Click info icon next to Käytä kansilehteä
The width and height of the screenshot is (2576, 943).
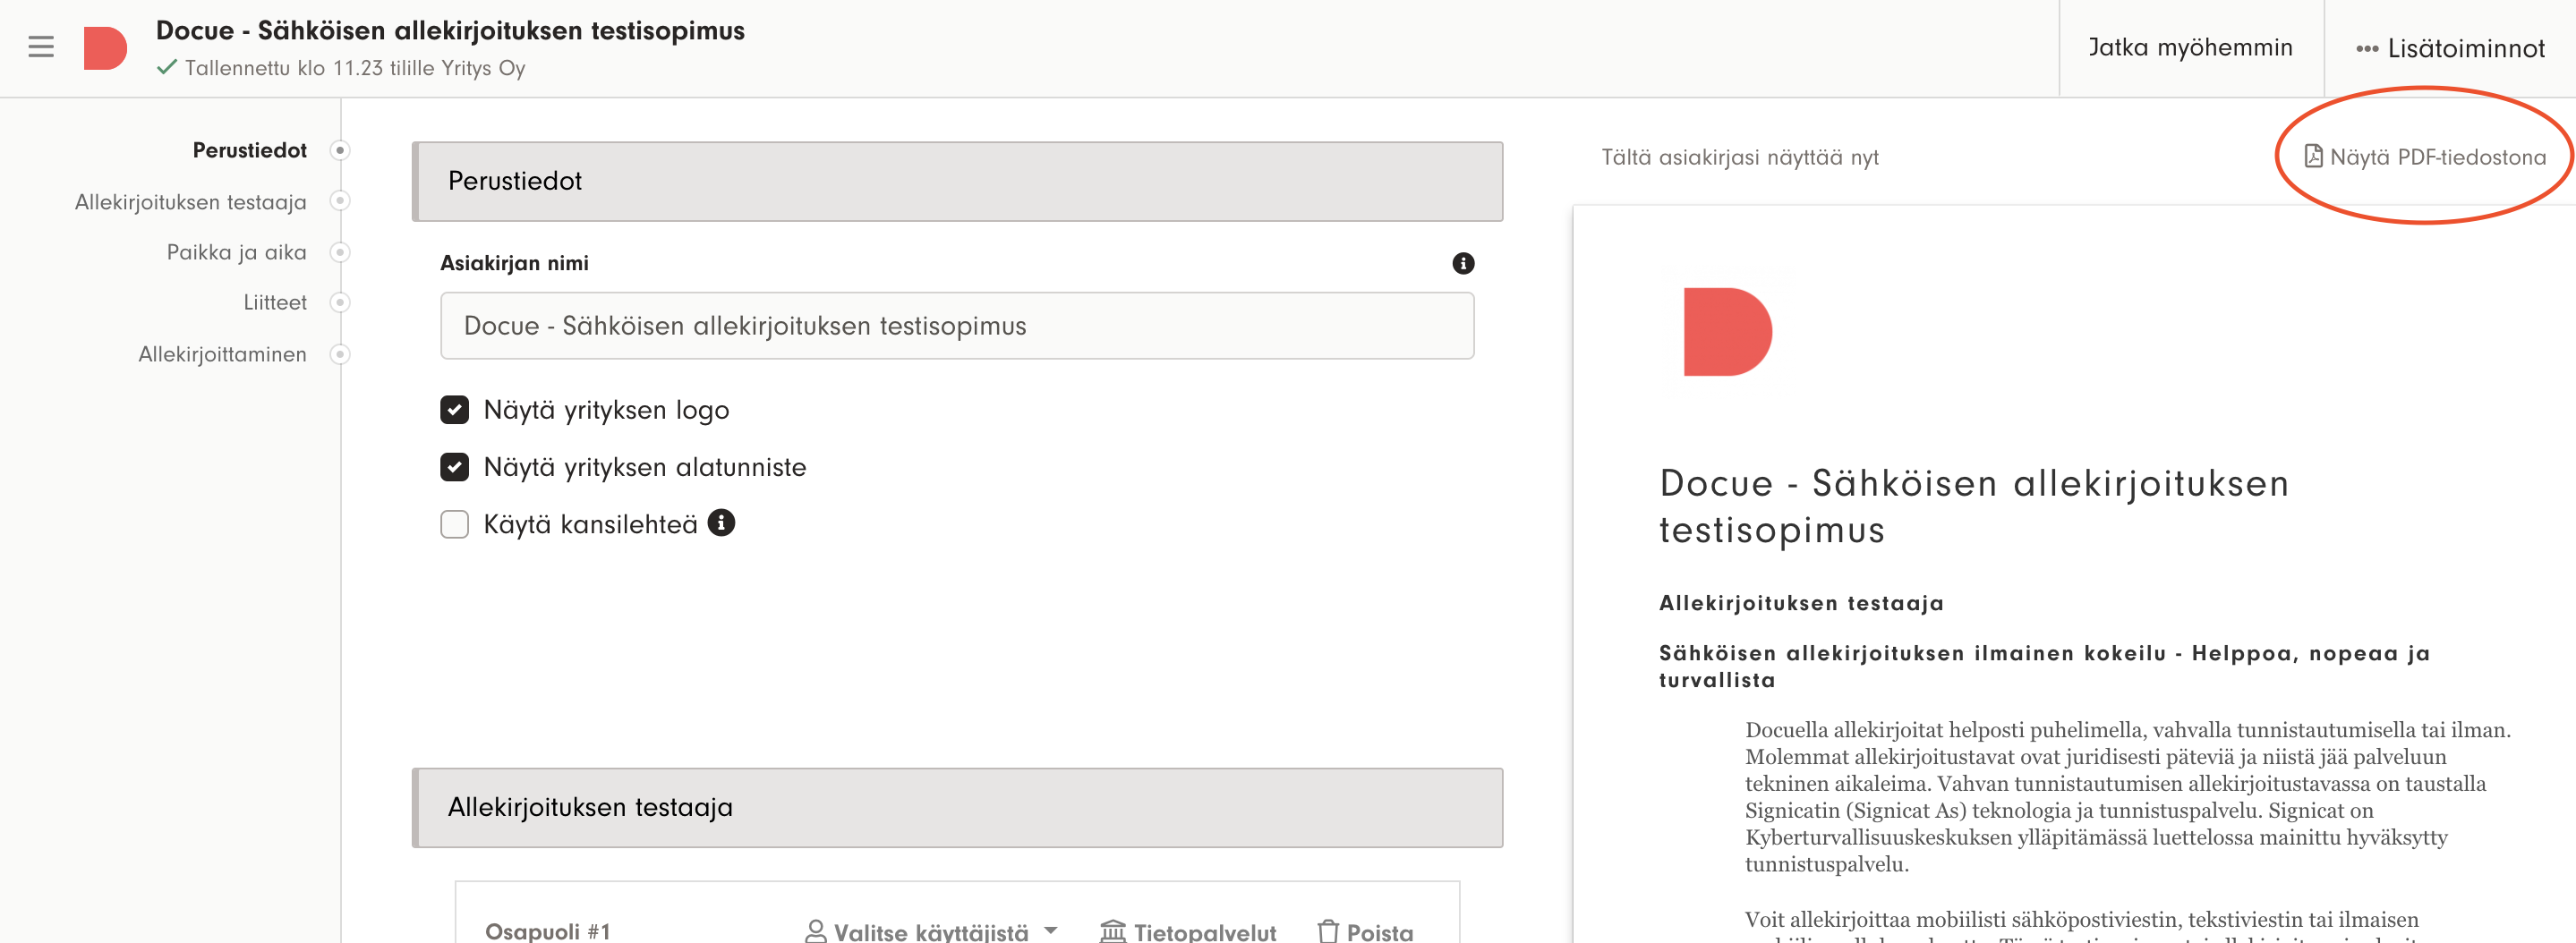click(721, 522)
